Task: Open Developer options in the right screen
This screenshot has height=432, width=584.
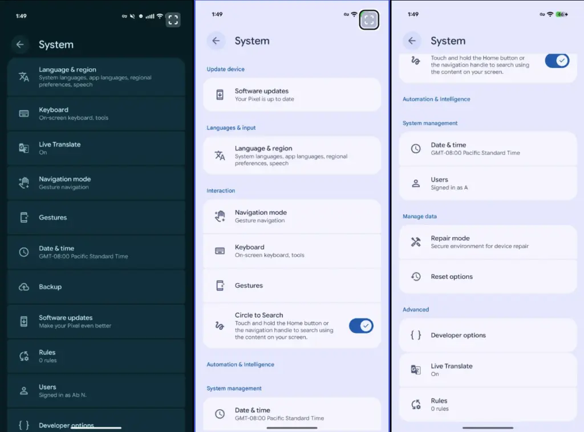Action: click(488, 335)
